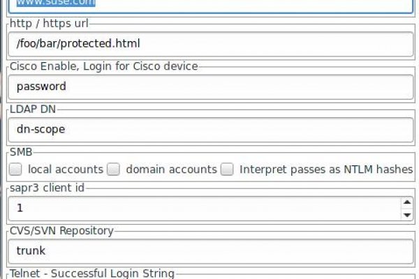The image size is (419, 279).
Task: Check the Interpret passes as NTLM hashes box
Action: pyautogui.click(x=227, y=169)
